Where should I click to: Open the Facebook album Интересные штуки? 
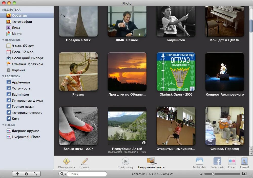tap(27, 100)
